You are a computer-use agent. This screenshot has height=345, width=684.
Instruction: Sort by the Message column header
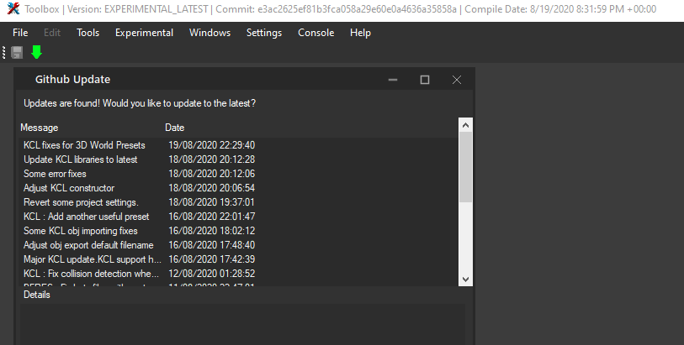[40, 128]
